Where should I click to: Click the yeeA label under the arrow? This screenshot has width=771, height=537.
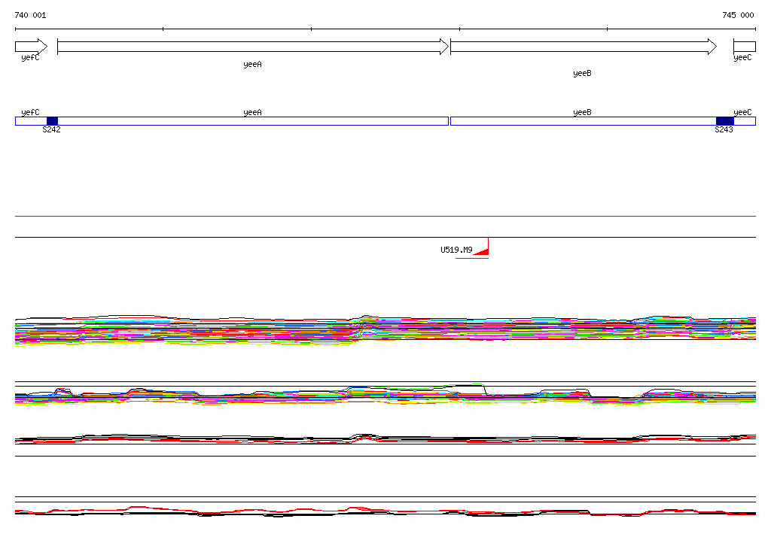pyautogui.click(x=252, y=65)
